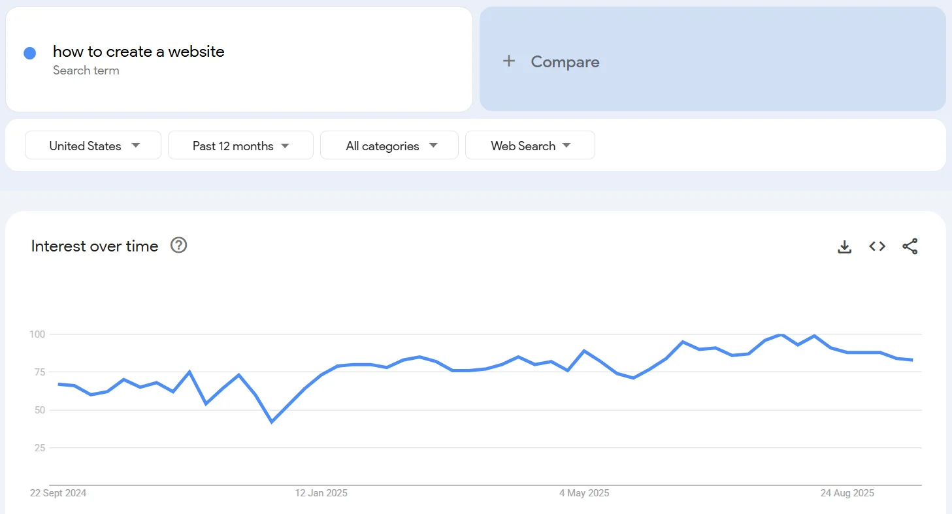
Task: Click the 12 Jan 2025 axis label
Action: tap(321, 493)
